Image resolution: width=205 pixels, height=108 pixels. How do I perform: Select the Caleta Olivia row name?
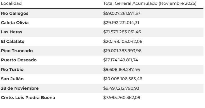[15, 23]
